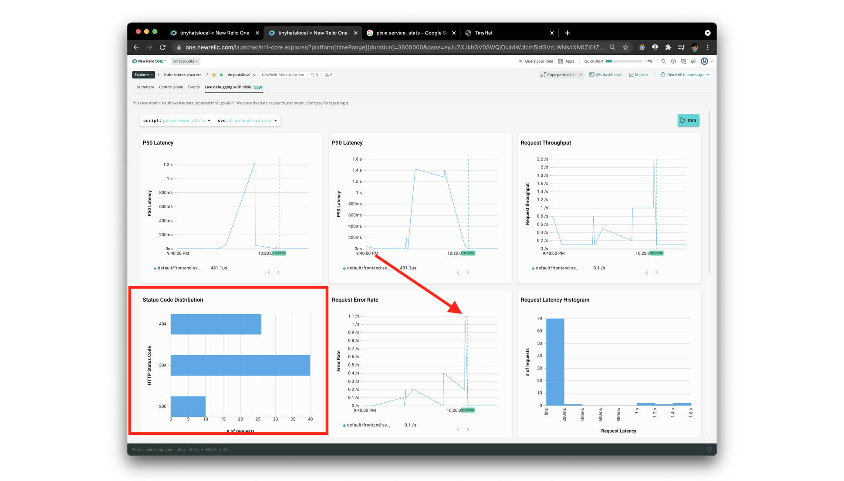Select the Events tab
This screenshot has width=844, height=481.
click(194, 87)
